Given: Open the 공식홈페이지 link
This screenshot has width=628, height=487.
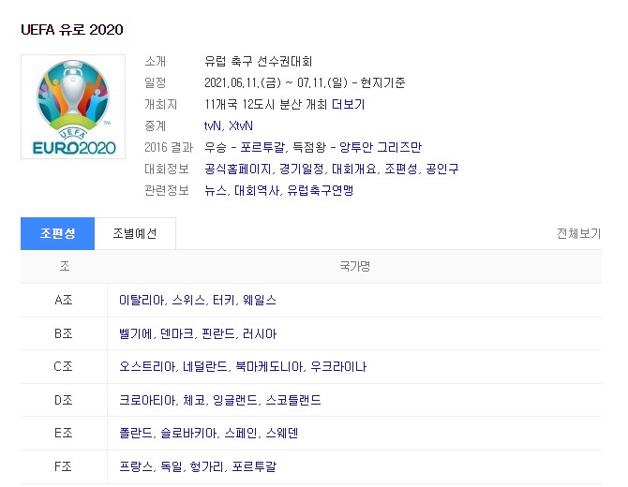Looking at the screenshot, I should [x=238, y=169].
